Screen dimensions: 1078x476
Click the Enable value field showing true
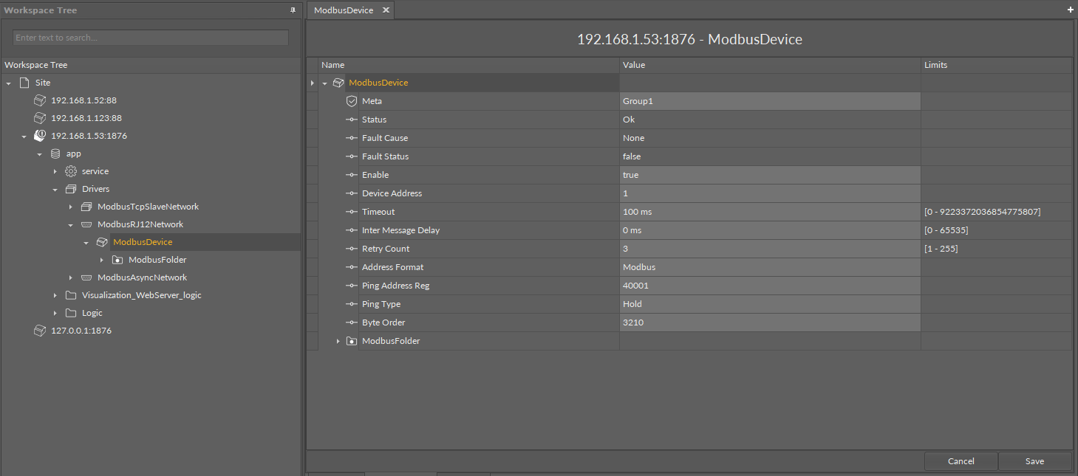pyautogui.click(x=768, y=175)
